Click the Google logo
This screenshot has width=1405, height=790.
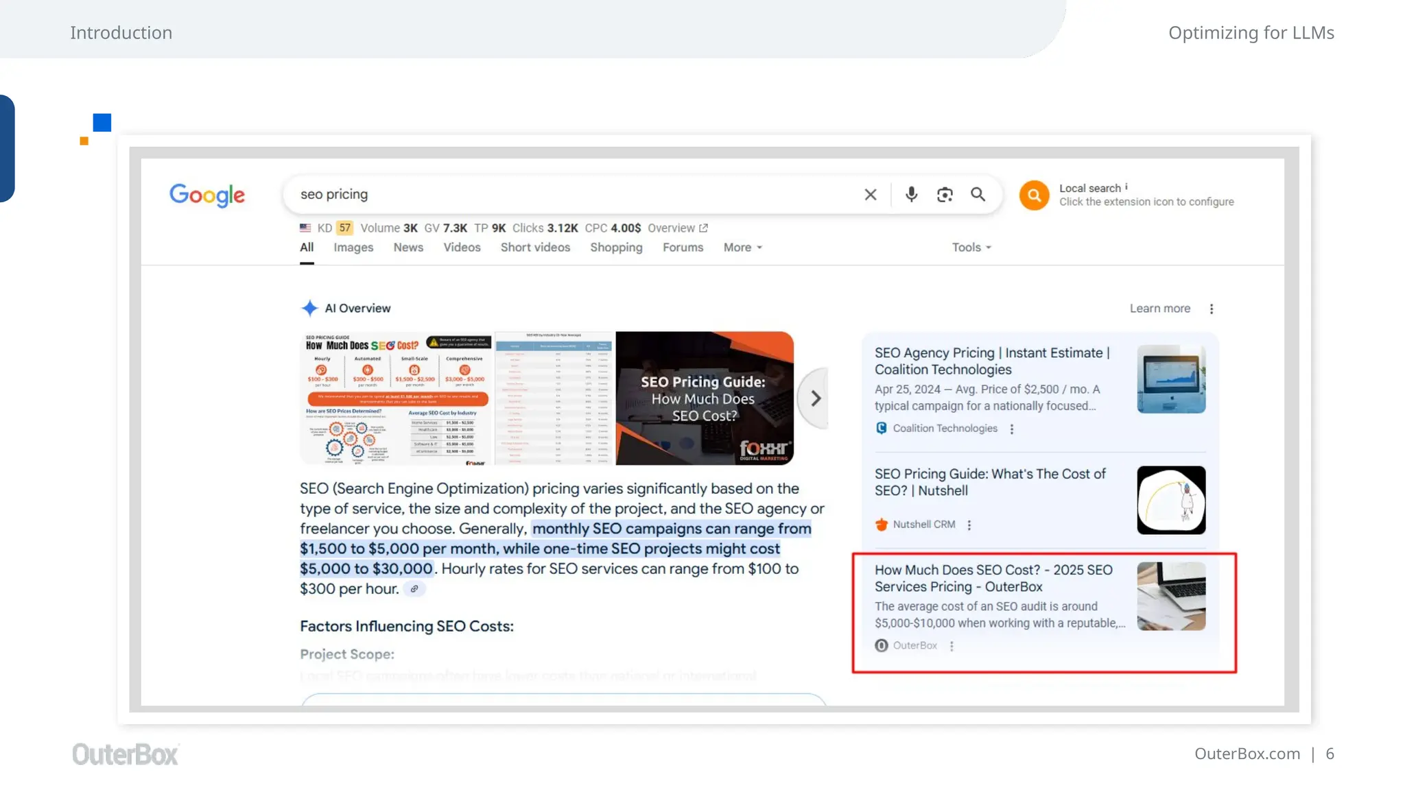coord(206,195)
